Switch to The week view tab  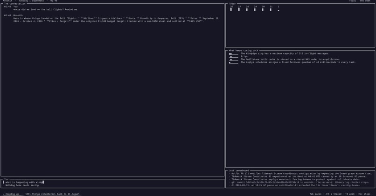(365, 1)
